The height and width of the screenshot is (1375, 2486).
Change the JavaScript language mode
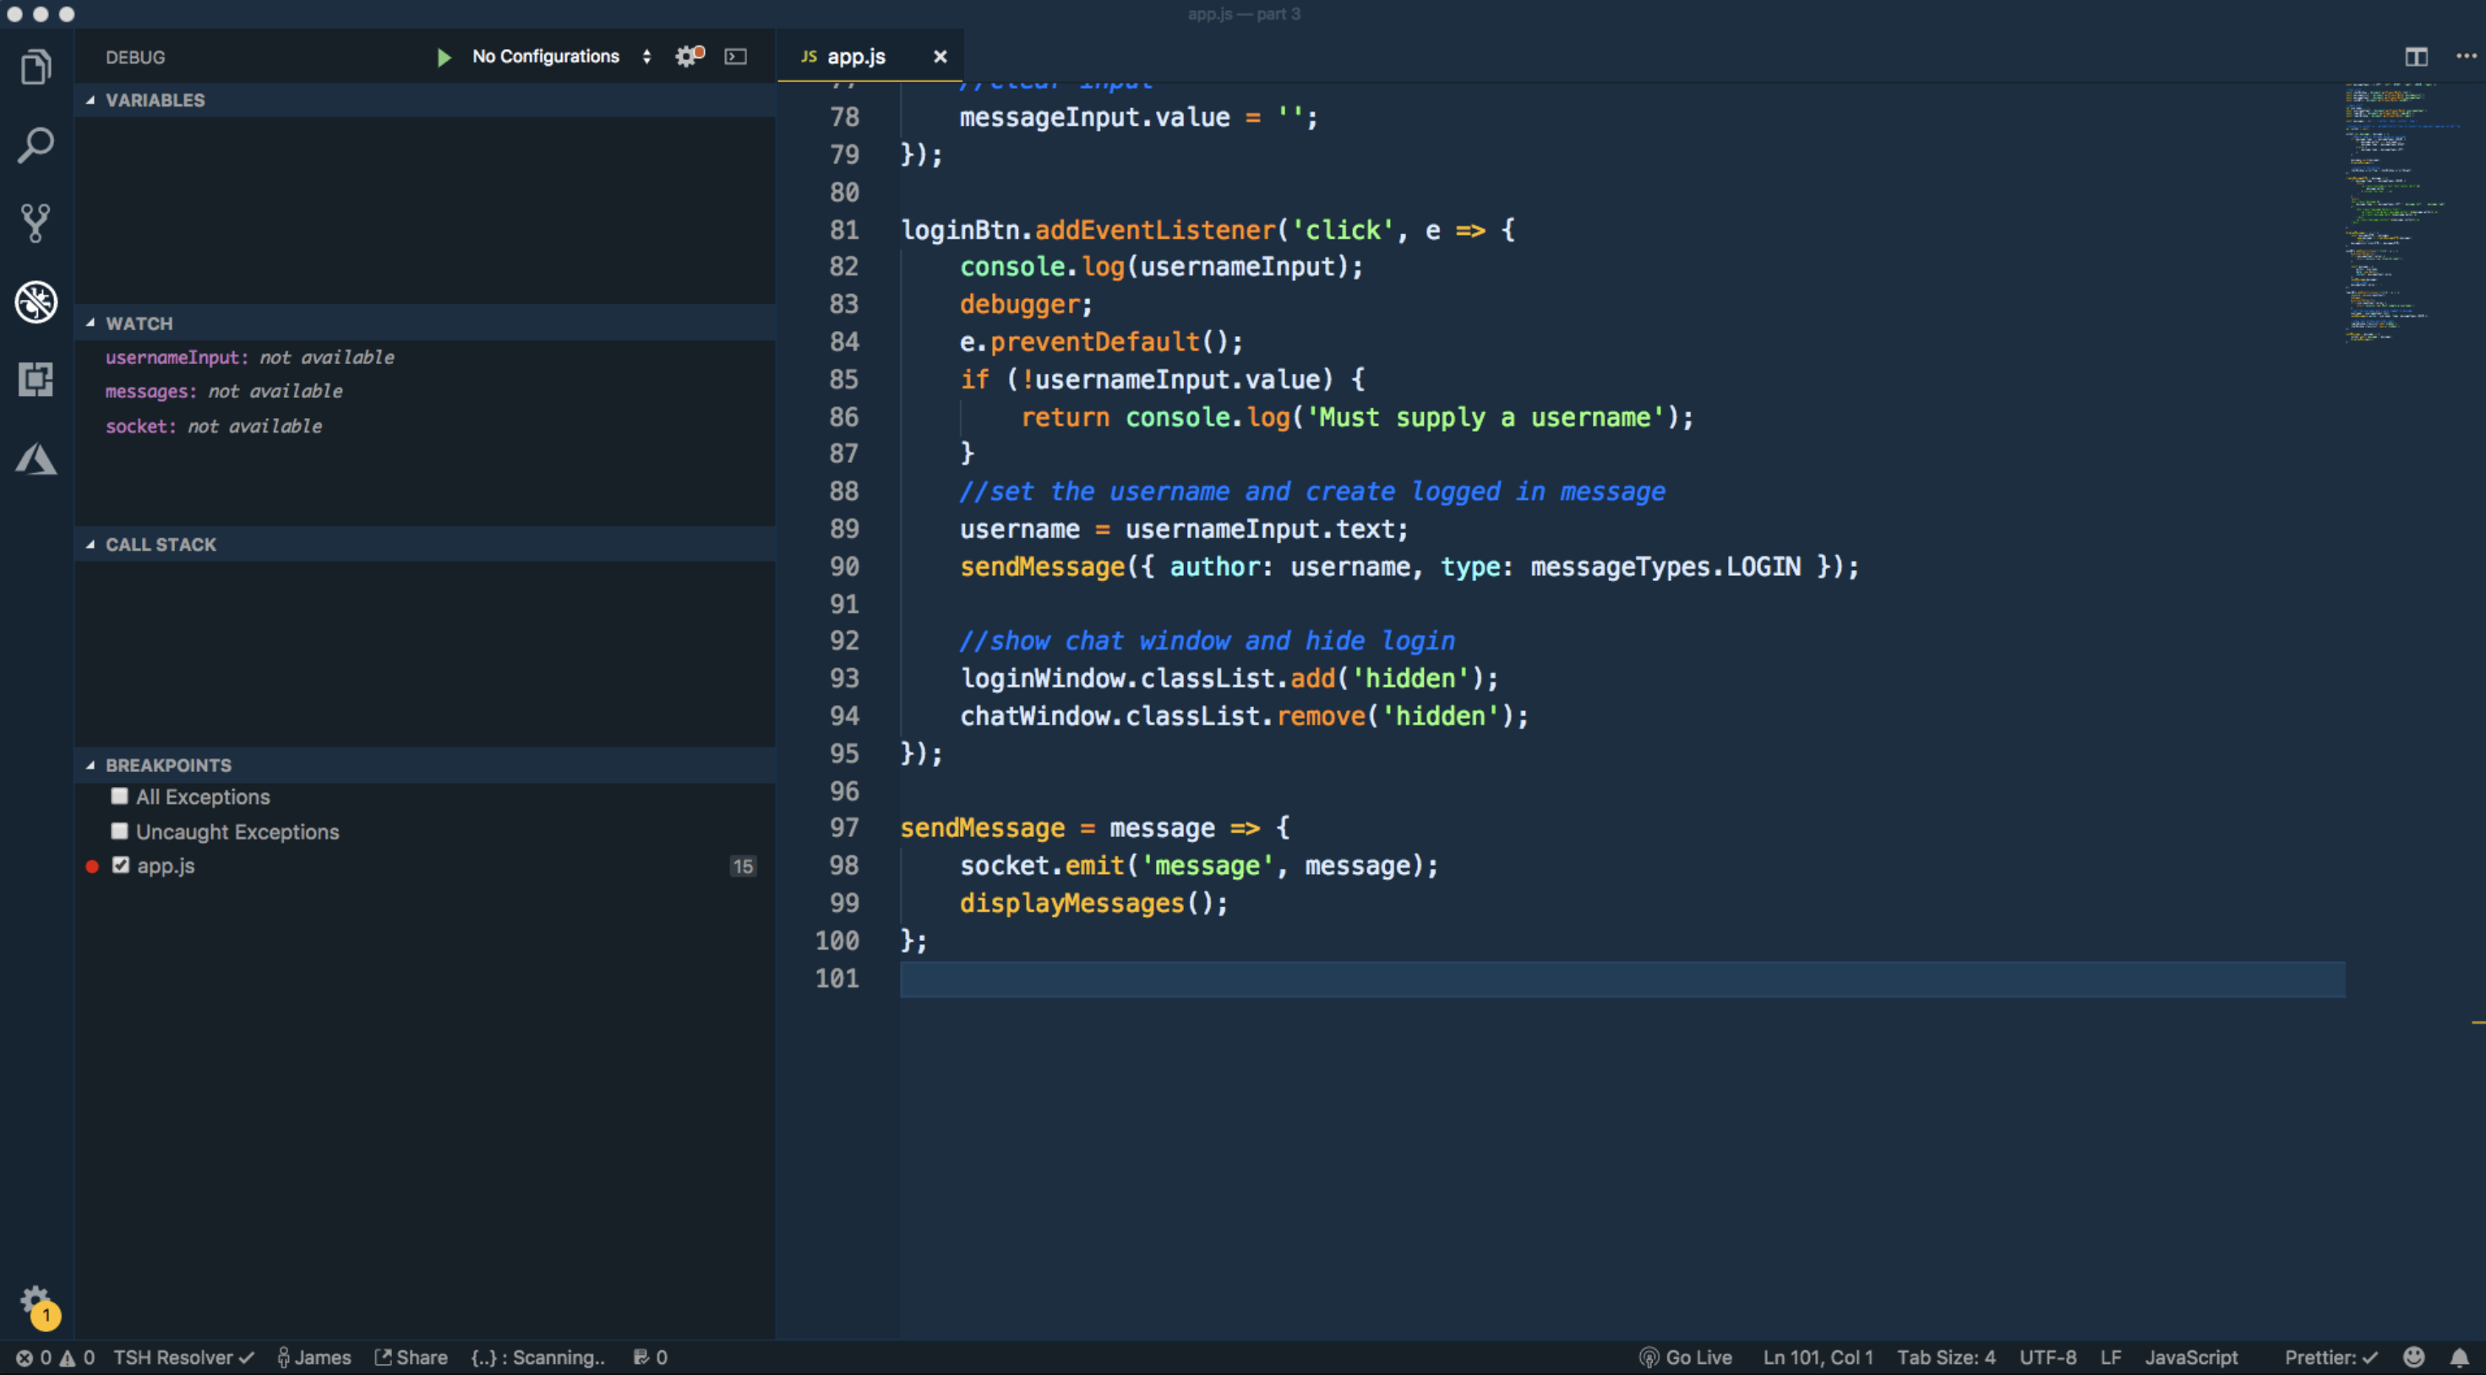(x=2192, y=1356)
